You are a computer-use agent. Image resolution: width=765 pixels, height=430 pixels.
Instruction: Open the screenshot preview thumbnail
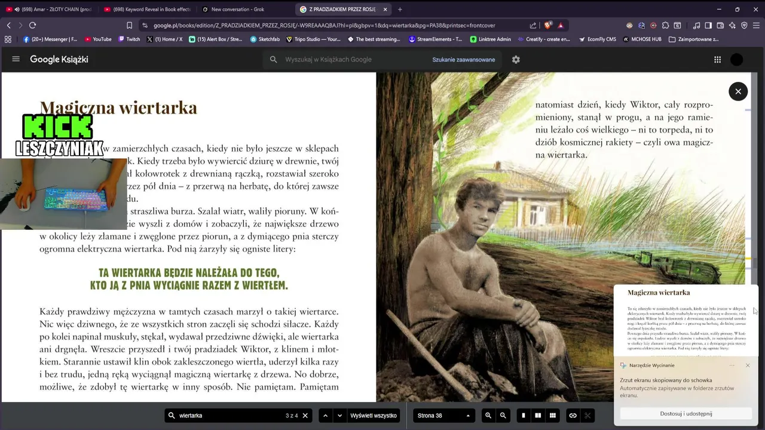pos(686,320)
